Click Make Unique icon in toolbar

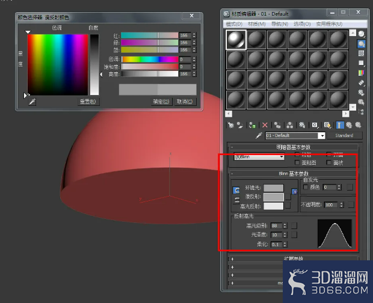pyautogui.click(x=290, y=125)
